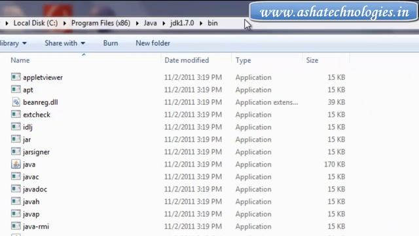The width and height of the screenshot is (419, 236).
Task: Select the file named javadoc
Action: [x=35, y=189]
